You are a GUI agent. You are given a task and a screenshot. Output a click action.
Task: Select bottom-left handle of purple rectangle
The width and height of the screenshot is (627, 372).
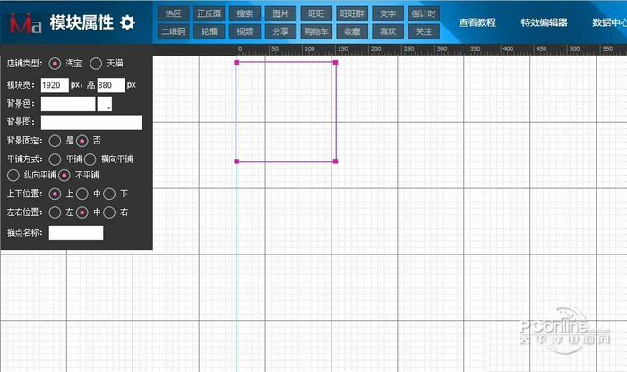(236, 161)
